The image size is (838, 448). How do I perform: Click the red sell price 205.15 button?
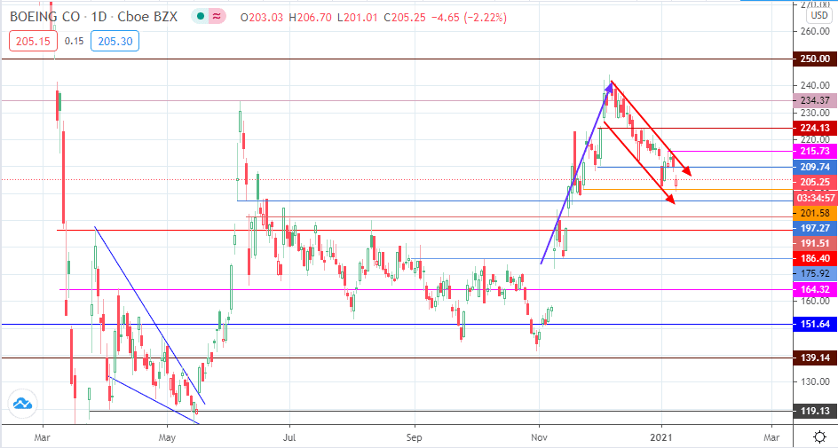click(x=33, y=41)
